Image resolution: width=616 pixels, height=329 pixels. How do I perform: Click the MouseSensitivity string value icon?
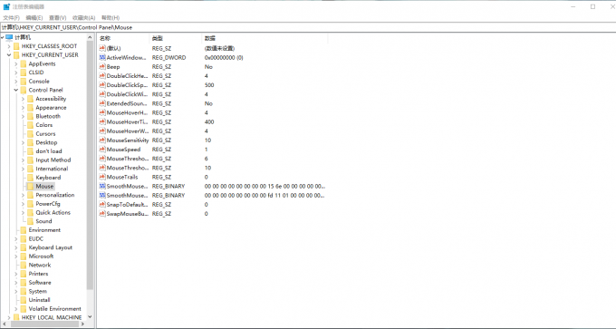102,140
